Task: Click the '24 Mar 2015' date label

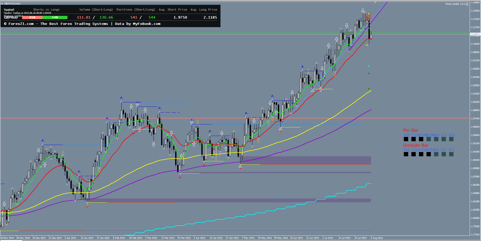Action: 184,238
